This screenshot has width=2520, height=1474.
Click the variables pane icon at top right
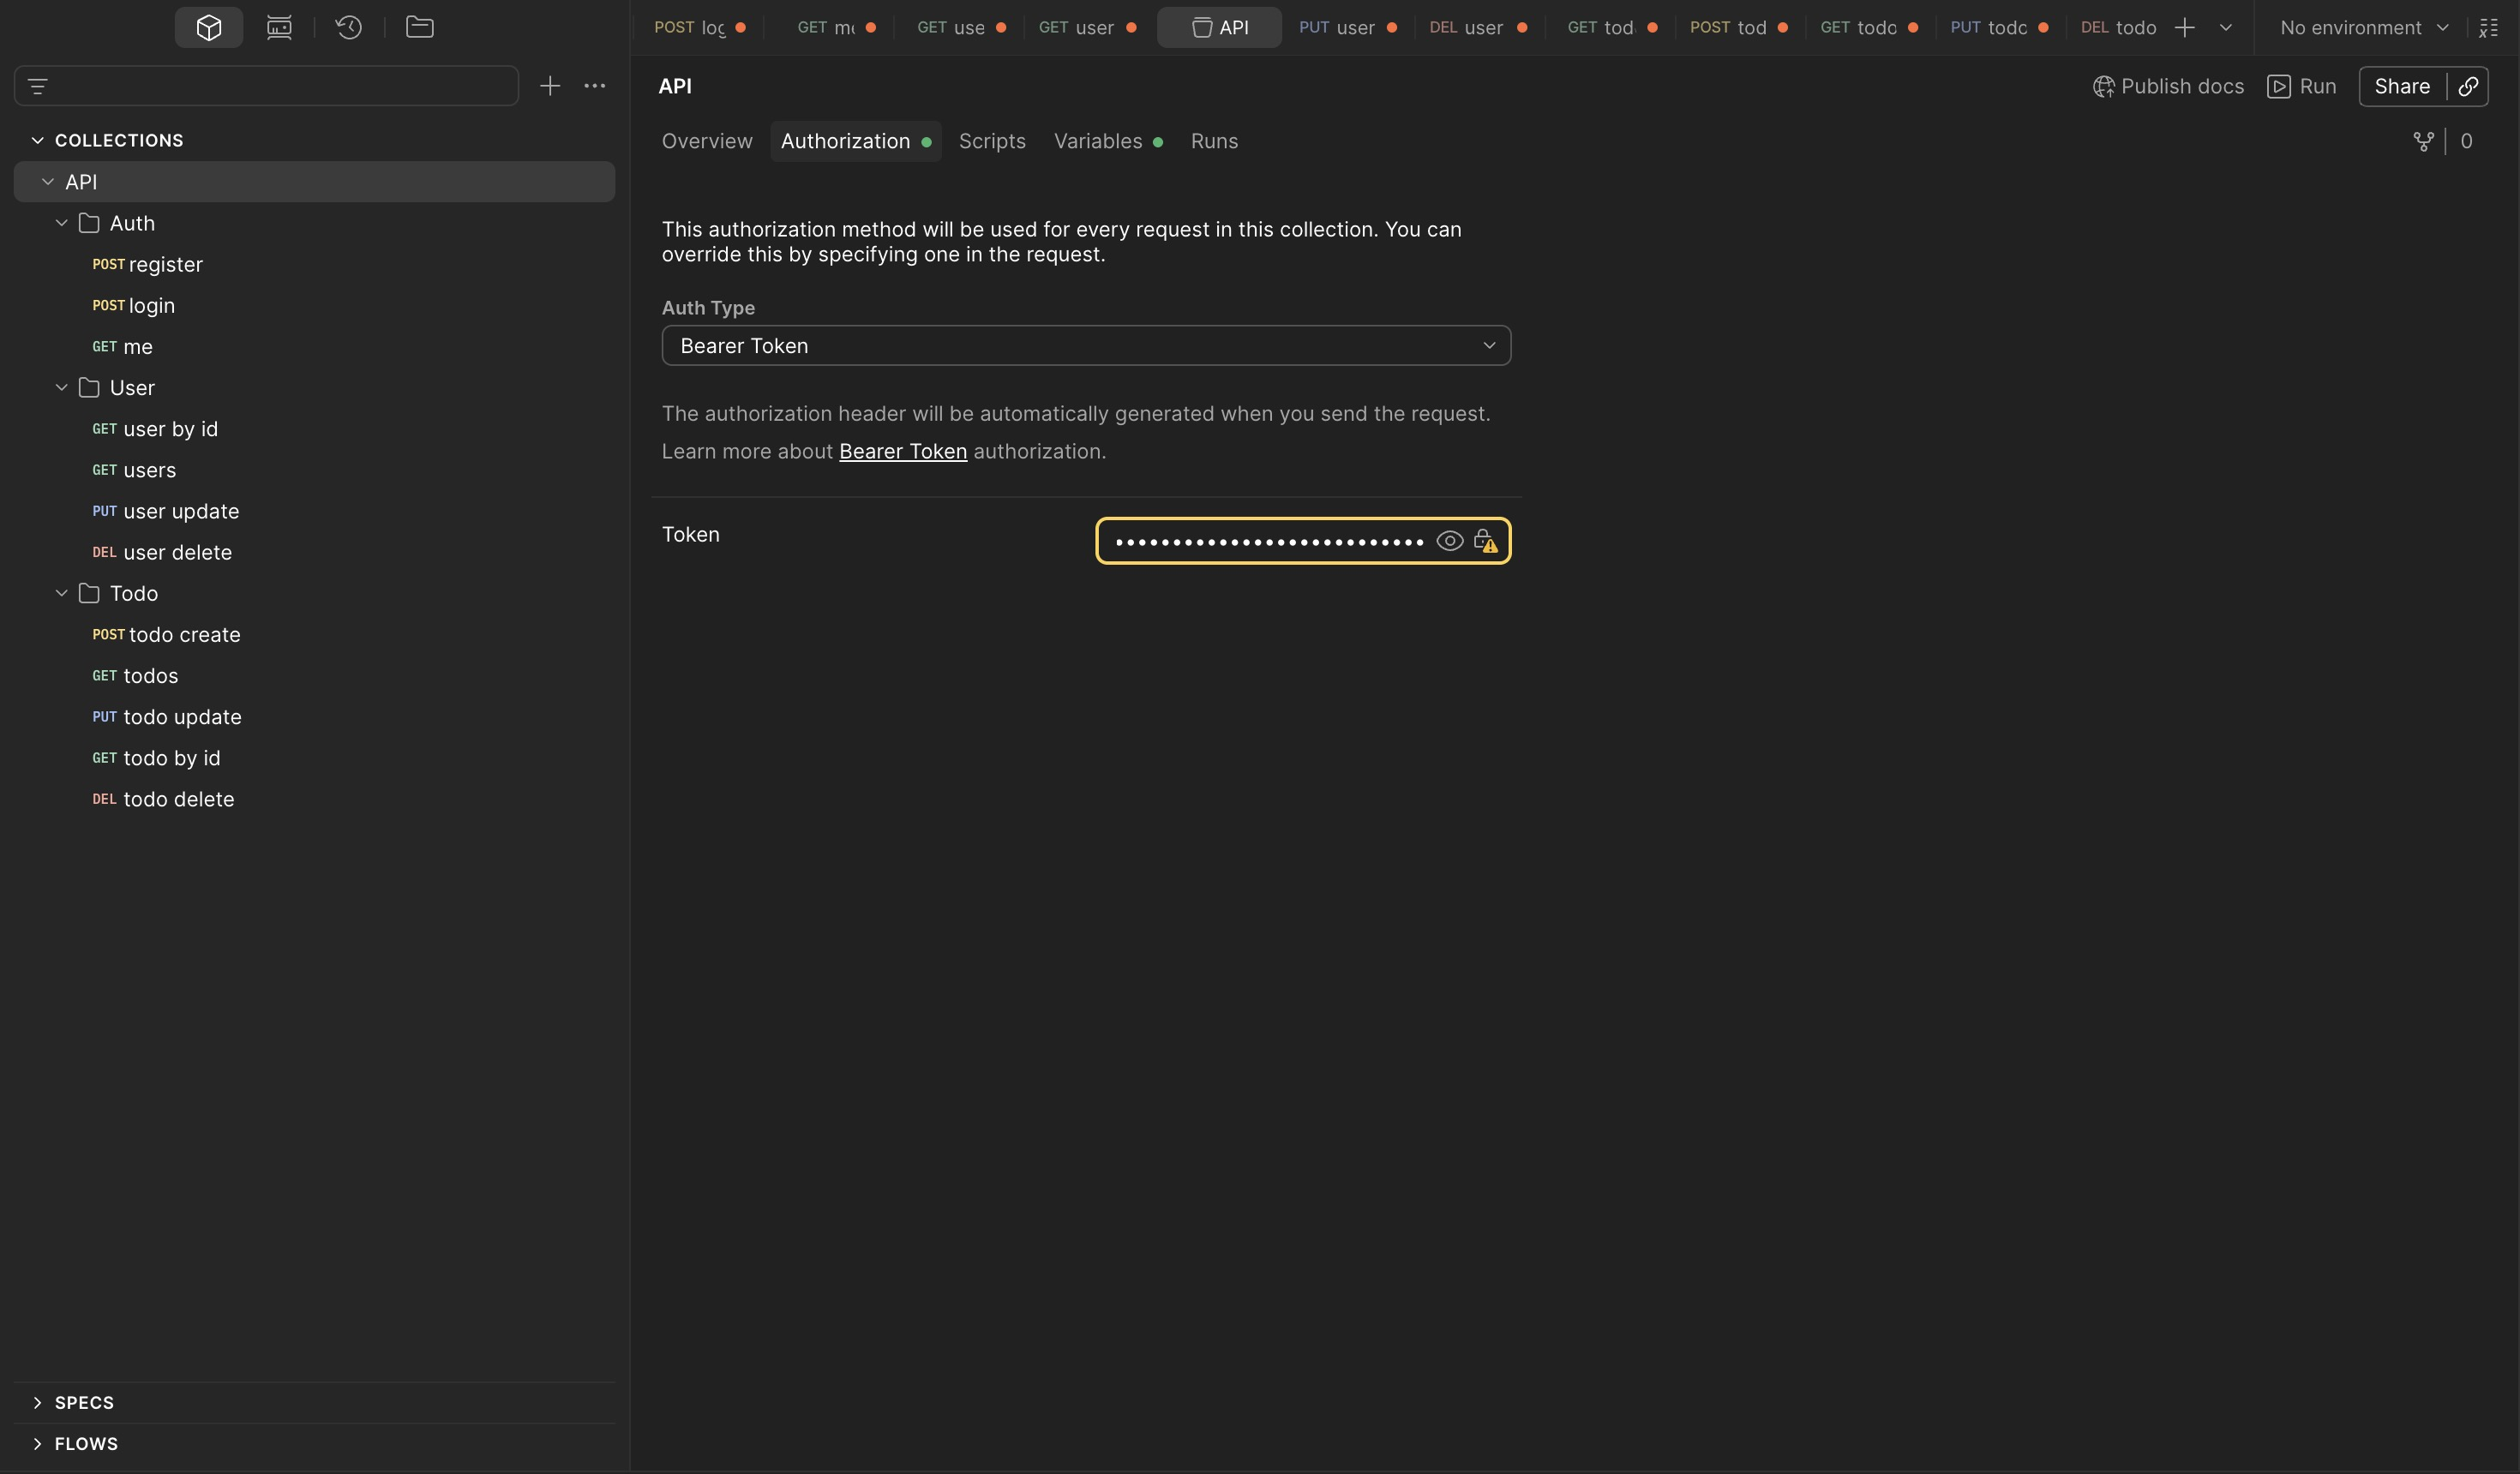(x=2489, y=28)
